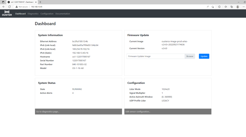Click the blue Update button
Viewport: 246px width, 137px height.
(x=204, y=56)
